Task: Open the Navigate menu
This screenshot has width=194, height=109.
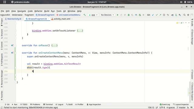Action: pyautogui.click(x=22, y=11)
